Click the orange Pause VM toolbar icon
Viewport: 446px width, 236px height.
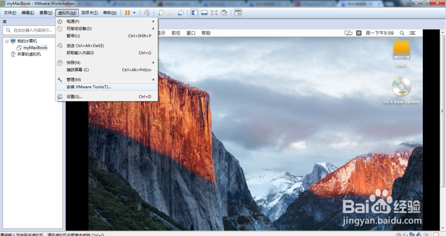pyautogui.click(x=128, y=13)
